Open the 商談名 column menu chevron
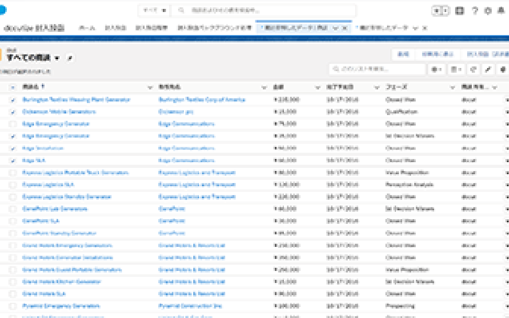 (150, 87)
